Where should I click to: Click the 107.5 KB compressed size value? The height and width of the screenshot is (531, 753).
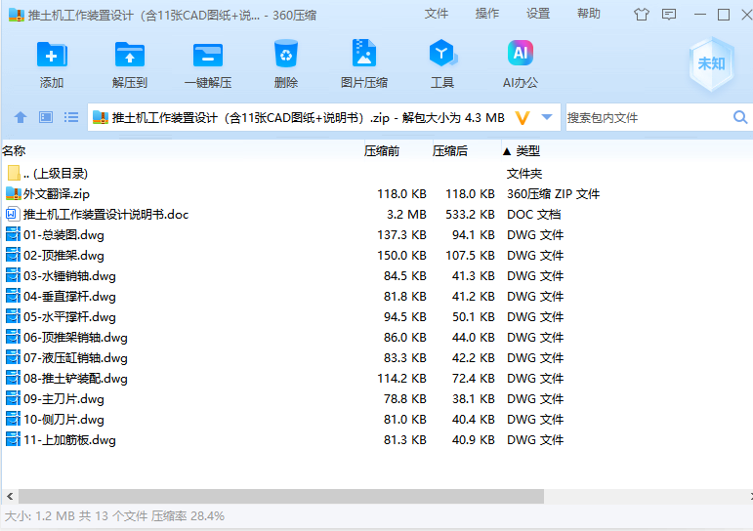[470, 256]
